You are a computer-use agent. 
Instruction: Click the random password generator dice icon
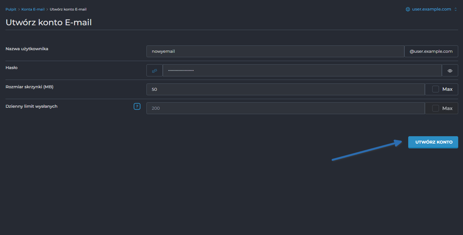[x=154, y=71]
